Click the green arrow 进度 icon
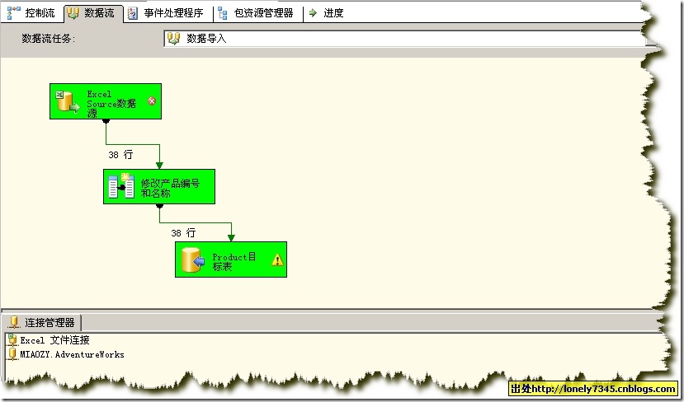Screen dimensions: 684x402 (313, 13)
